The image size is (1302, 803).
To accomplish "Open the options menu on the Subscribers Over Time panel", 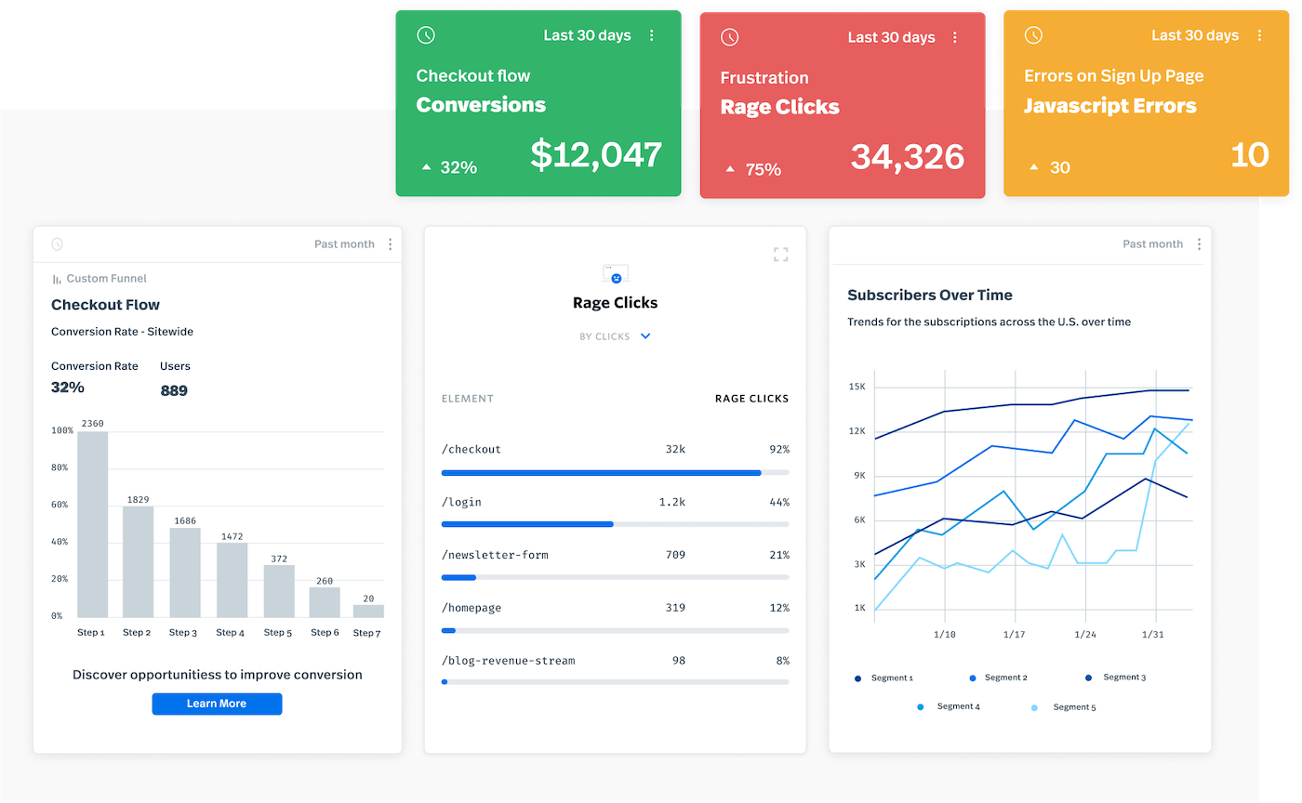I will click(1199, 244).
